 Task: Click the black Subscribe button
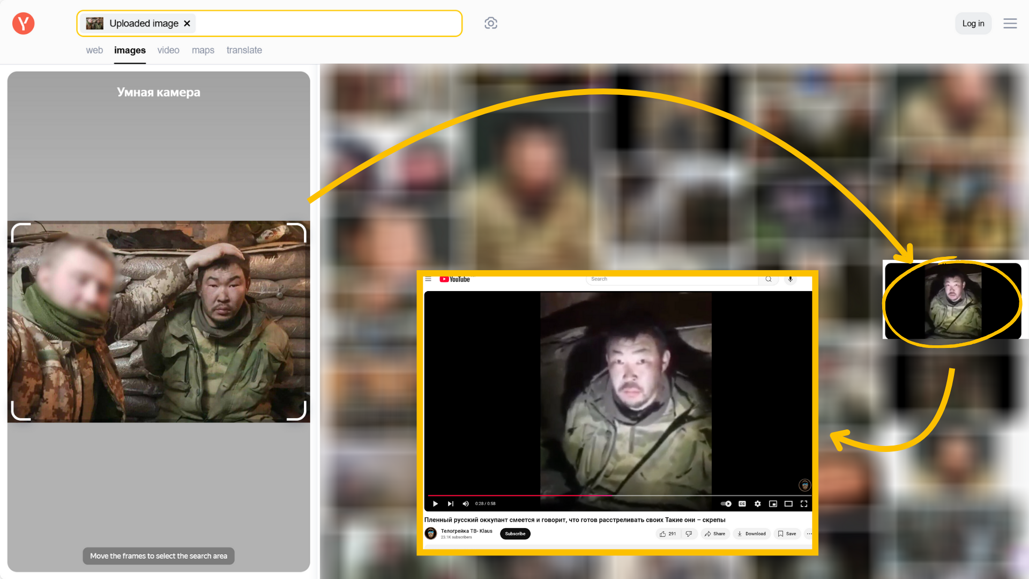(x=515, y=534)
